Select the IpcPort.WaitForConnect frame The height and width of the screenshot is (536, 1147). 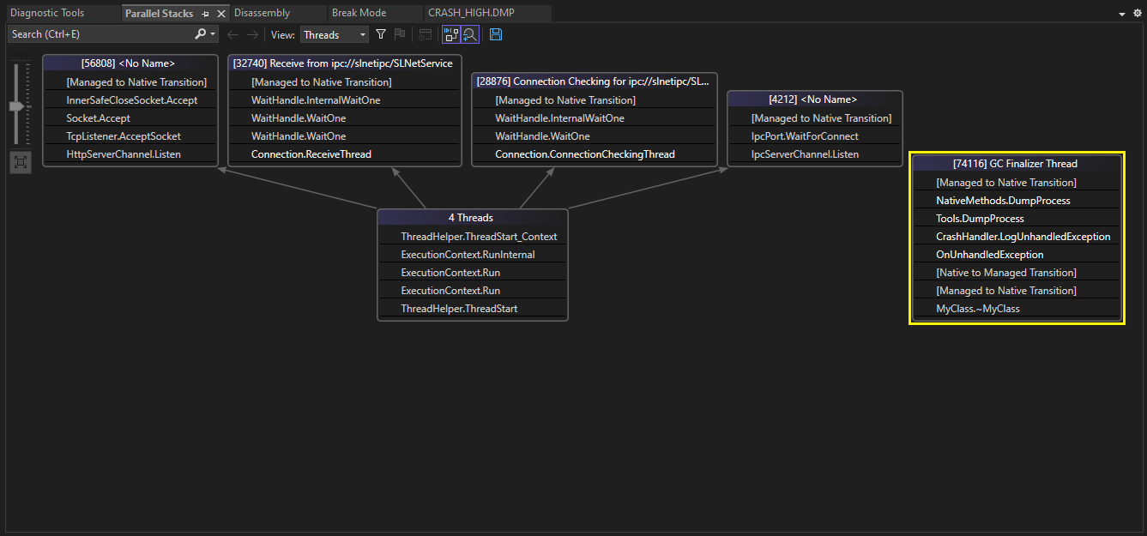coord(815,136)
